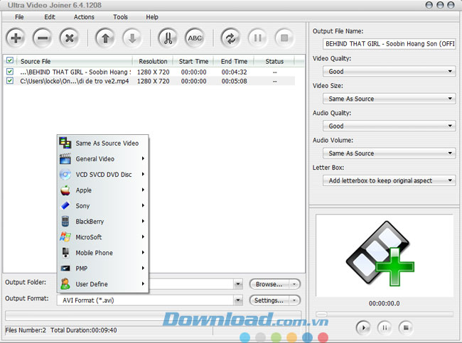Uncheck the di de tro ve2.mp4 checkbox
Viewport: 462px width, 343px height.
pyautogui.click(x=10, y=81)
